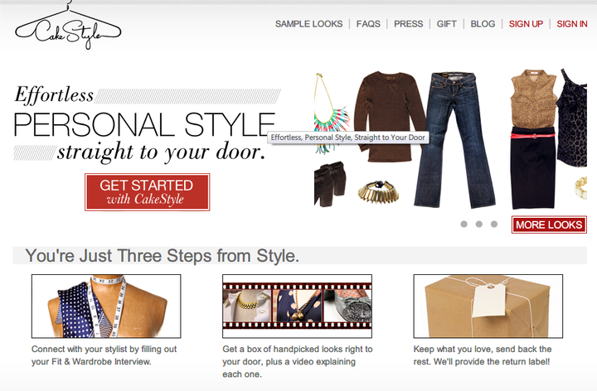This screenshot has height=391, width=597.
Task: Select the second carousel dot indicator
Action: point(479,224)
